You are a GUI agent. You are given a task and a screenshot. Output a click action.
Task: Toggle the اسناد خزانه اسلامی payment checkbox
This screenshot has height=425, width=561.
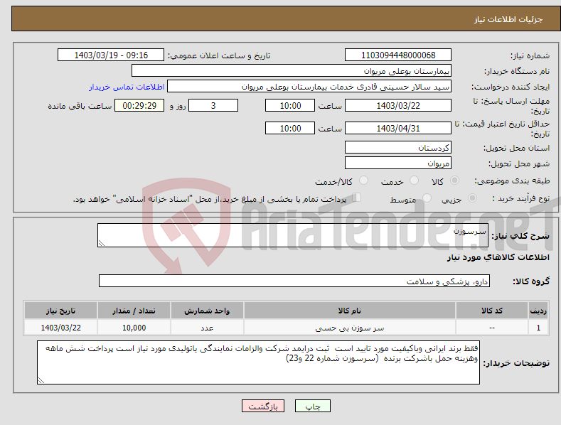[357, 198]
